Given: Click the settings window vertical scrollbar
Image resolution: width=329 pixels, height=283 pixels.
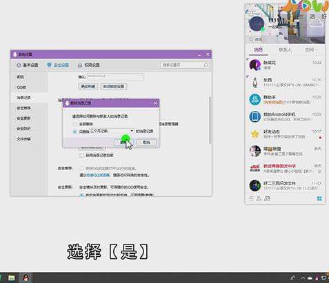Looking at the screenshot, I should 210,120.
